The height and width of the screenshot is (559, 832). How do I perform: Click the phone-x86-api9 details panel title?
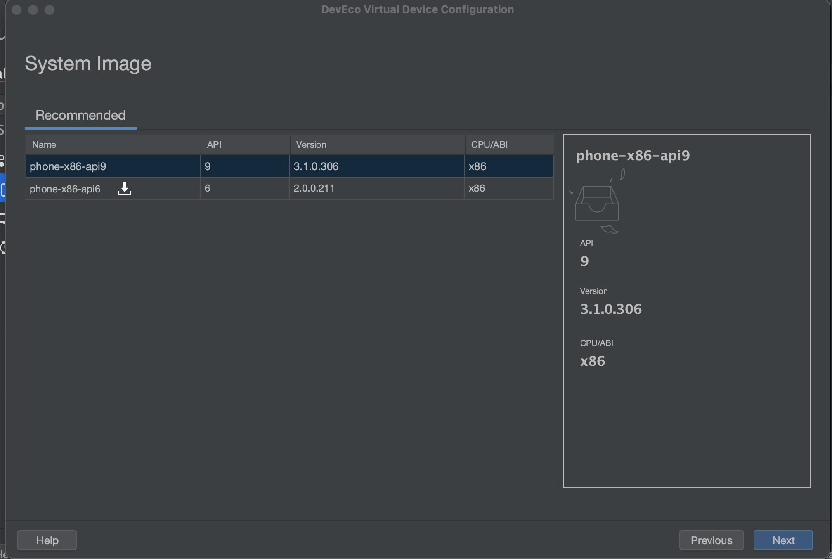coord(633,156)
